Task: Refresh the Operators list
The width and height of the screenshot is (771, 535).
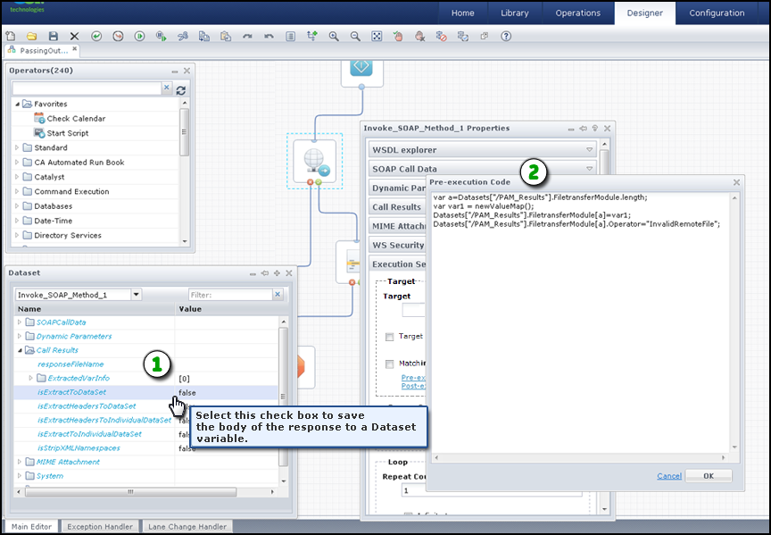Action: (x=181, y=89)
